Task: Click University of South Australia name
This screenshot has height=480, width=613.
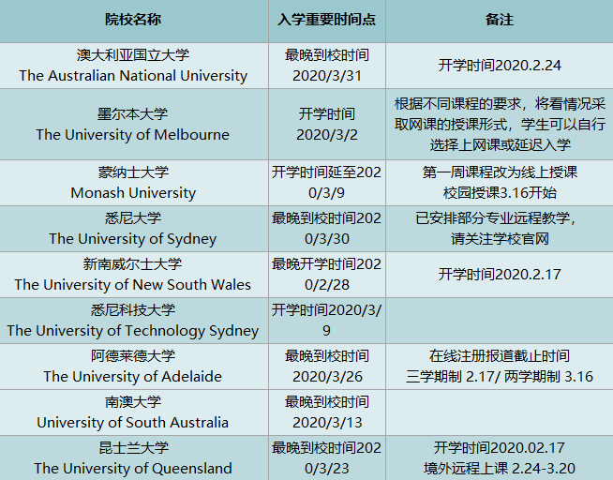Action: point(133,423)
